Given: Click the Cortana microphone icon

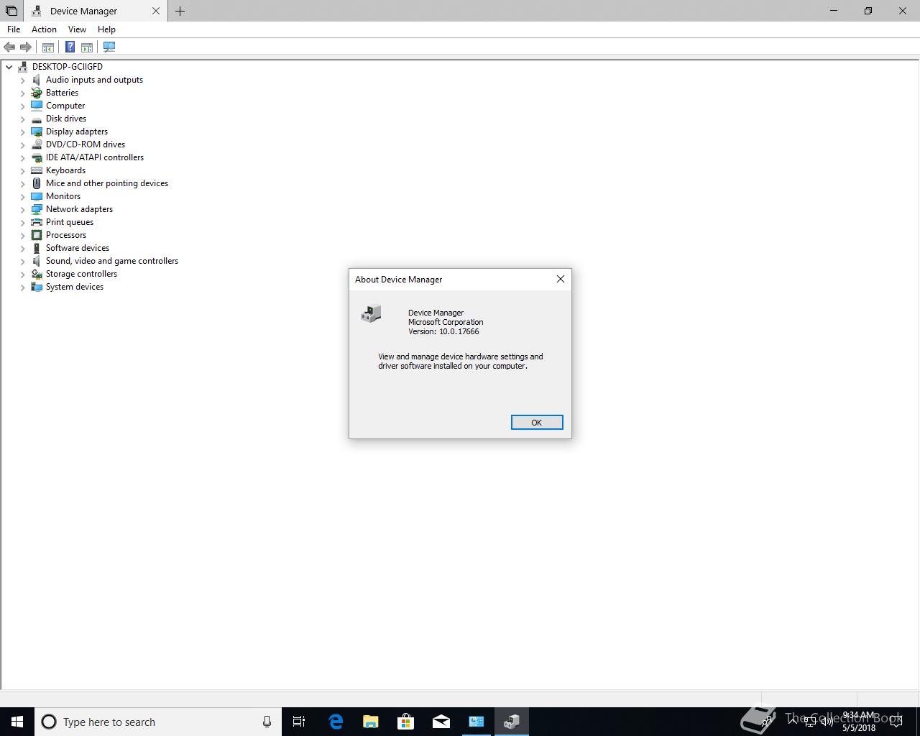Looking at the screenshot, I should click(x=267, y=722).
